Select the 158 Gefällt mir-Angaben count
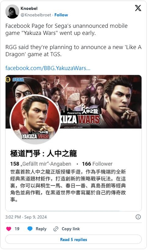This screenshot has width=148, height=250. pos(41,164)
